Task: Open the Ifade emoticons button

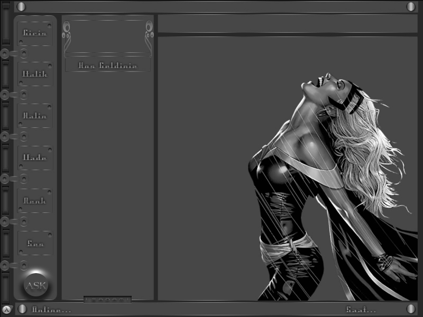Action: point(35,158)
